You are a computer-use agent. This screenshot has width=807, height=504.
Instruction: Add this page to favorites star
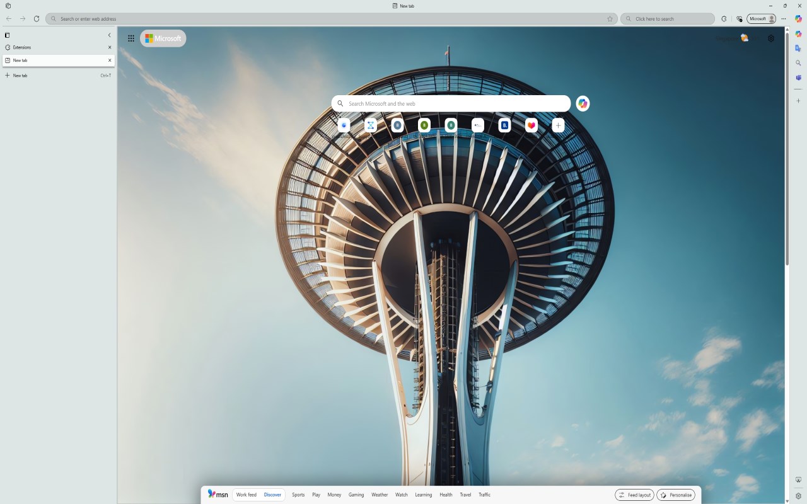(610, 19)
